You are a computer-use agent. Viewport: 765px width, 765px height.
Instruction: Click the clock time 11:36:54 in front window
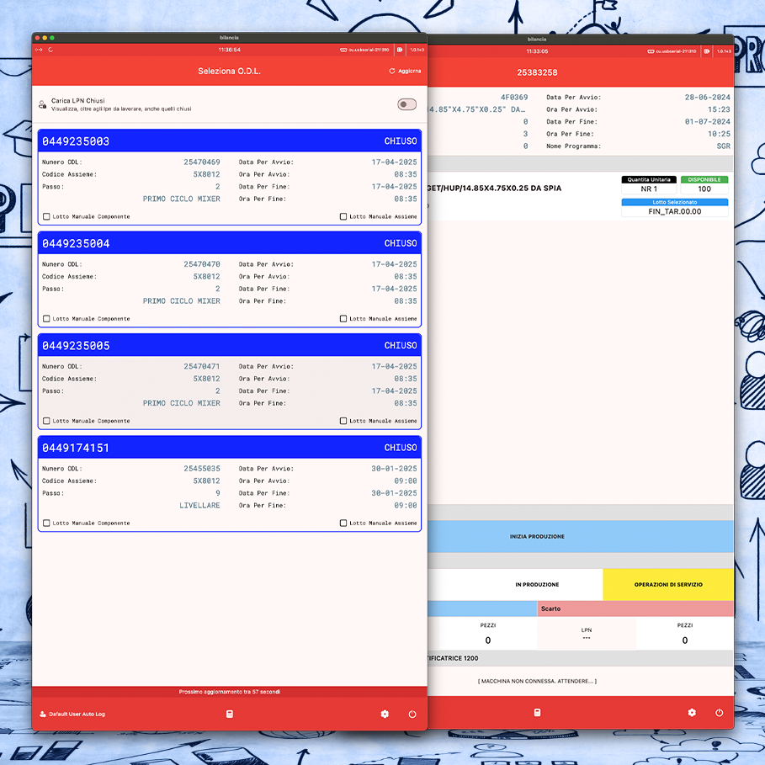[x=229, y=50]
